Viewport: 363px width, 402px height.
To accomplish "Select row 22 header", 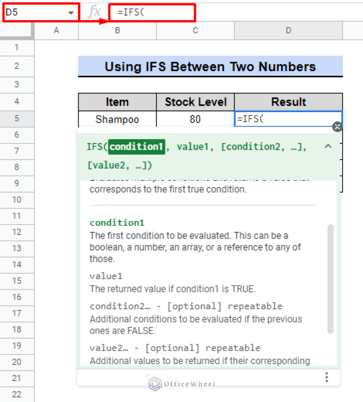I will (x=17, y=394).
